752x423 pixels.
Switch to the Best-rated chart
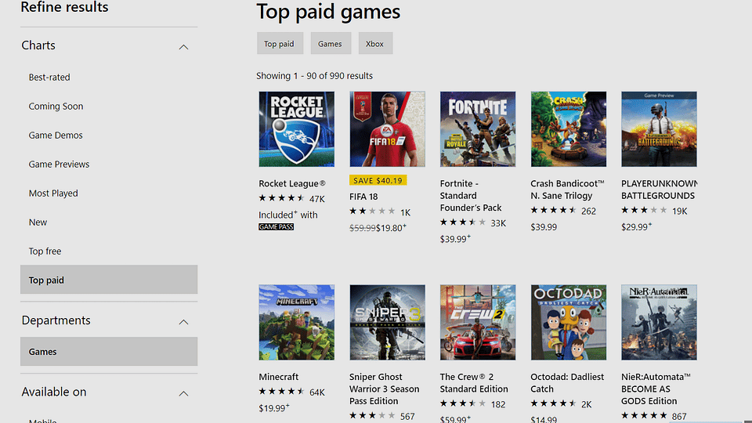(x=49, y=78)
